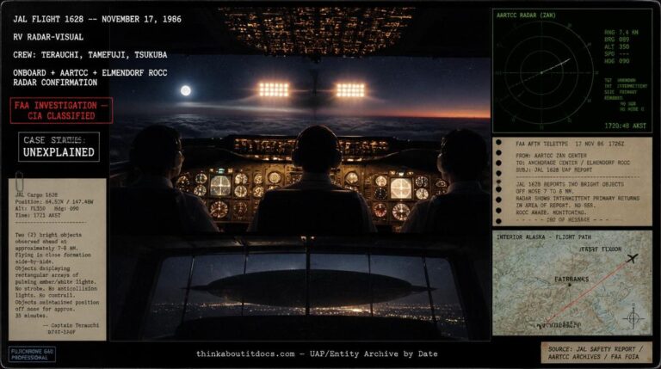
Task: Click the 'Alt: FL350' value
Action: coord(30,208)
